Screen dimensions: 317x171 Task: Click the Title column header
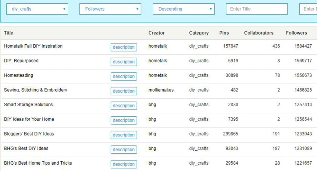pyautogui.click(x=9, y=33)
